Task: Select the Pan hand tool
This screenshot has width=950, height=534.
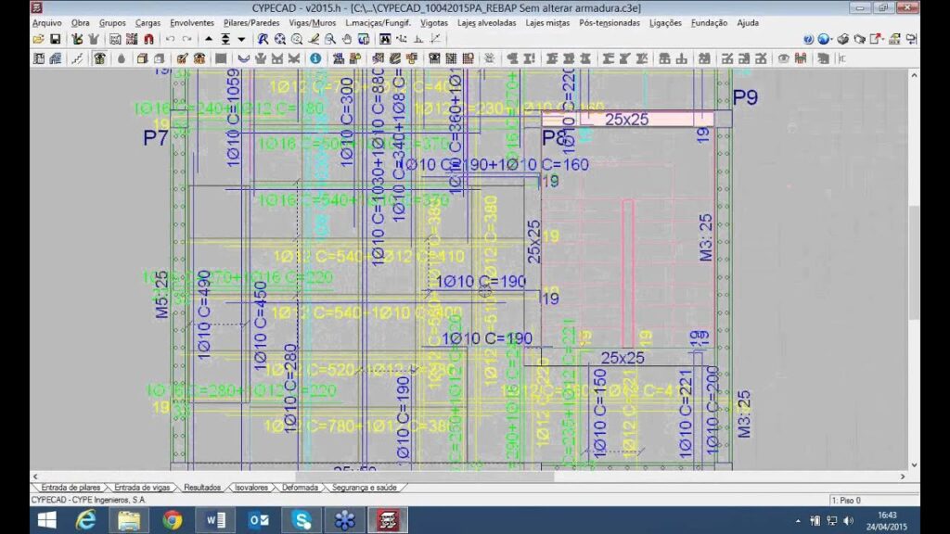Action: tap(346, 40)
